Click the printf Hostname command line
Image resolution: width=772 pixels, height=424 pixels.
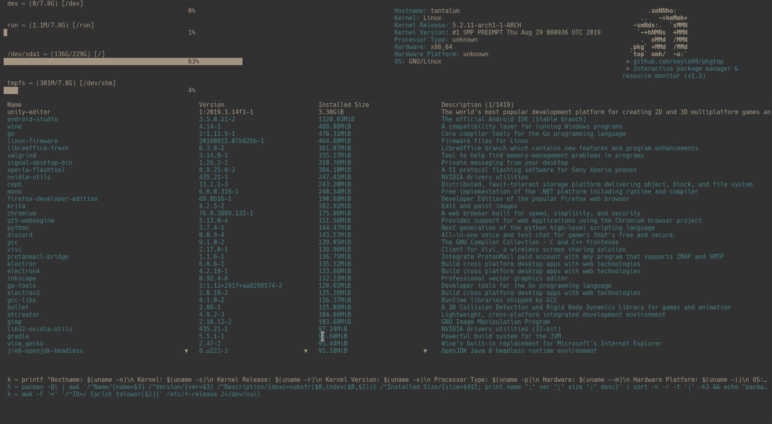[x=387, y=380]
